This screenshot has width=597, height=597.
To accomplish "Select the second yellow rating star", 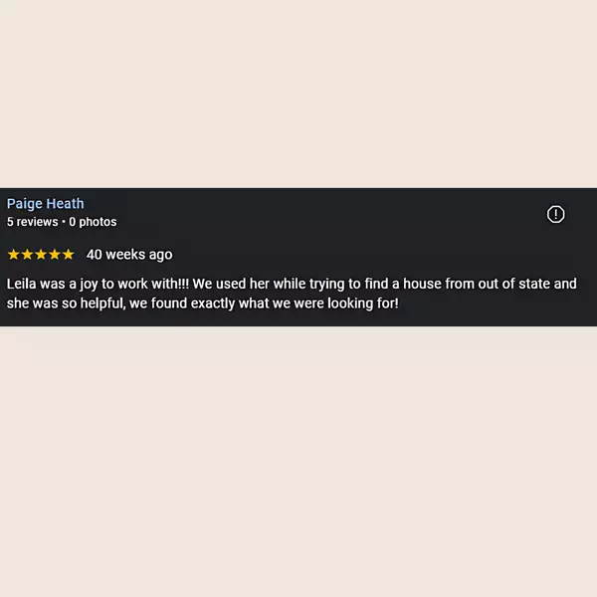I will click(x=27, y=254).
